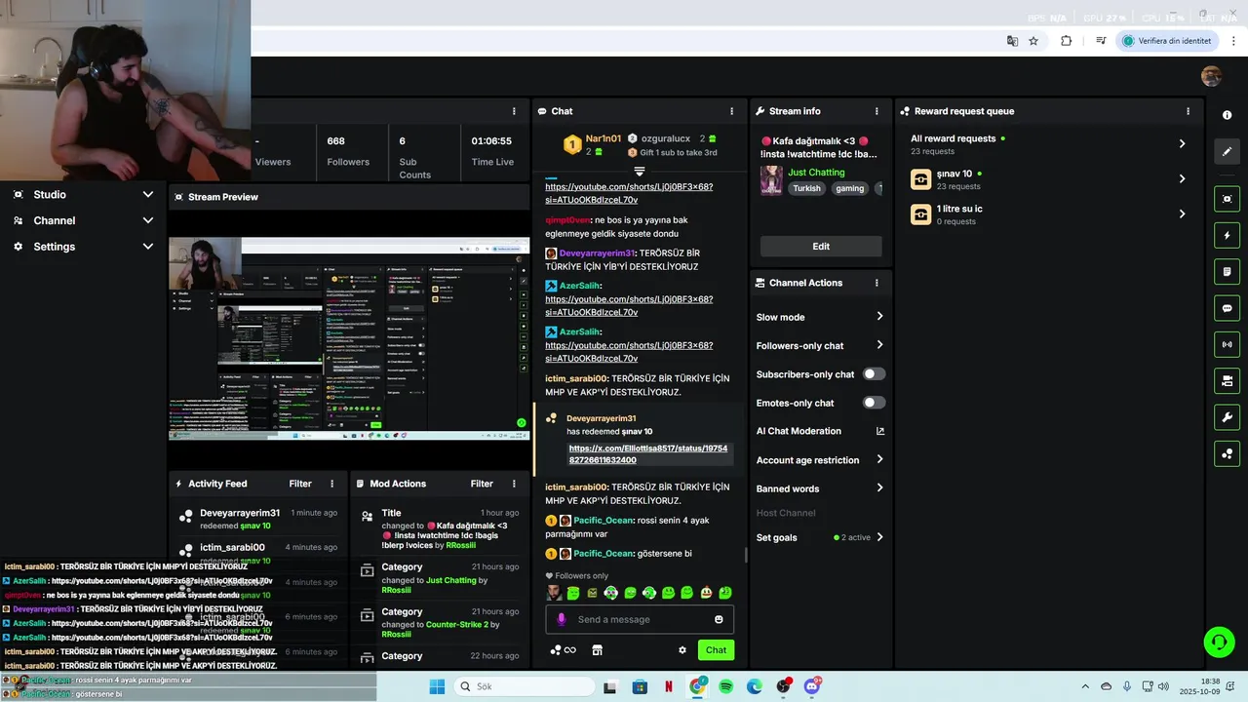This screenshot has width=1248, height=702.
Task: Select the Turkish stream tag
Action: (806, 188)
